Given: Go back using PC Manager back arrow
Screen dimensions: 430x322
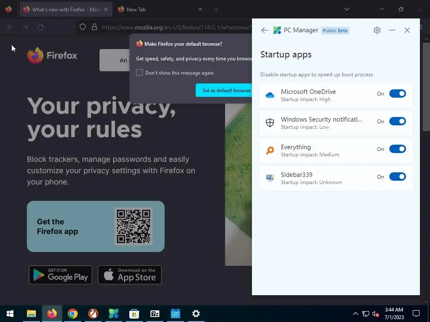Looking at the screenshot, I should pyautogui.click(x=265, y=30).
